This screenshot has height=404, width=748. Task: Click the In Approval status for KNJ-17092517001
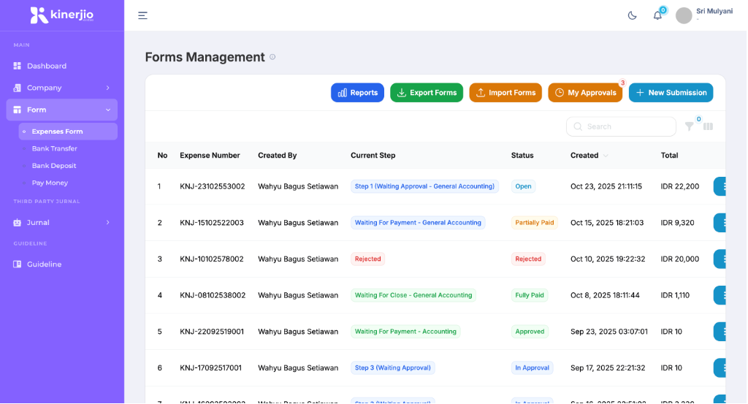pyautogui.click(x=532, y=367)
